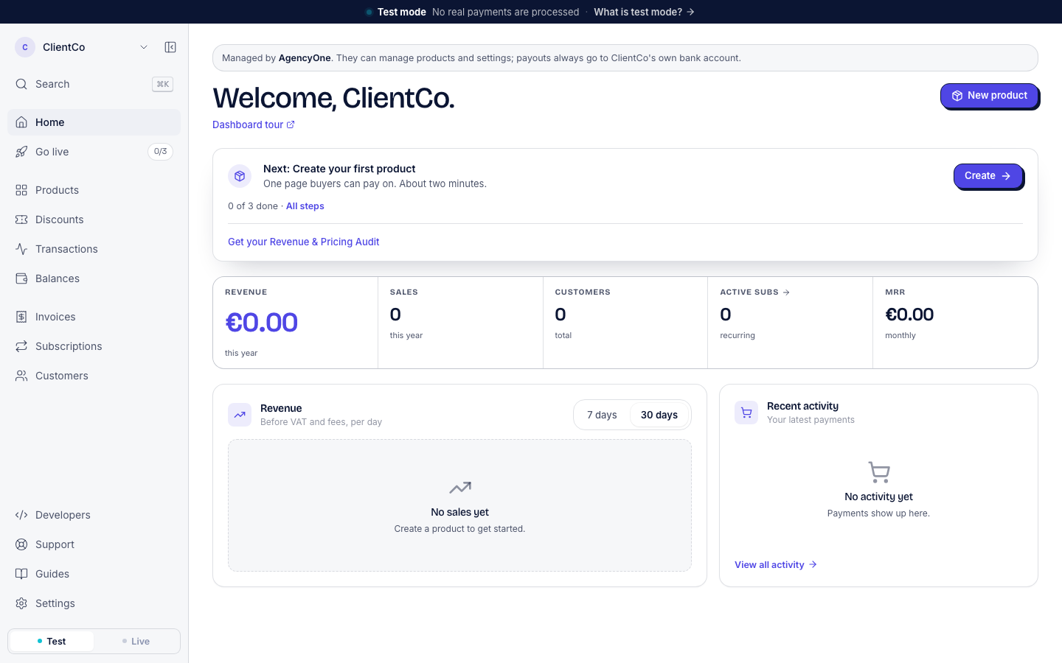Click the Guides book icon
1062x663 pixels.
point(21,574)
